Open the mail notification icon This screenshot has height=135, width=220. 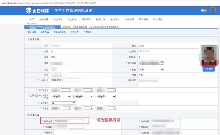[202, 10]
